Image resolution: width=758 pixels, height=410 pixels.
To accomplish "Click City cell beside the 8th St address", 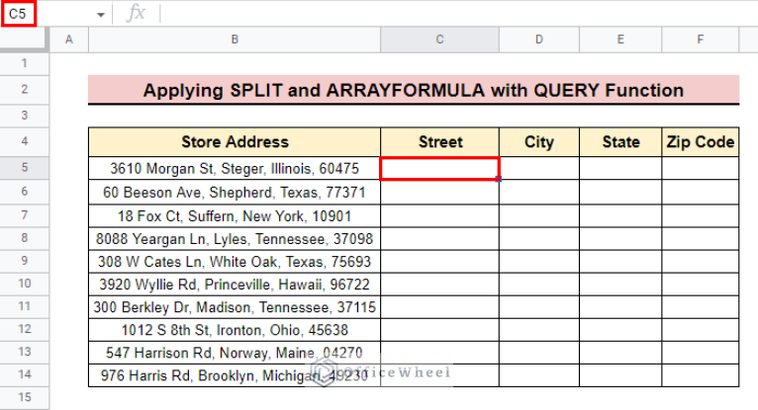I will click(539, 330).
